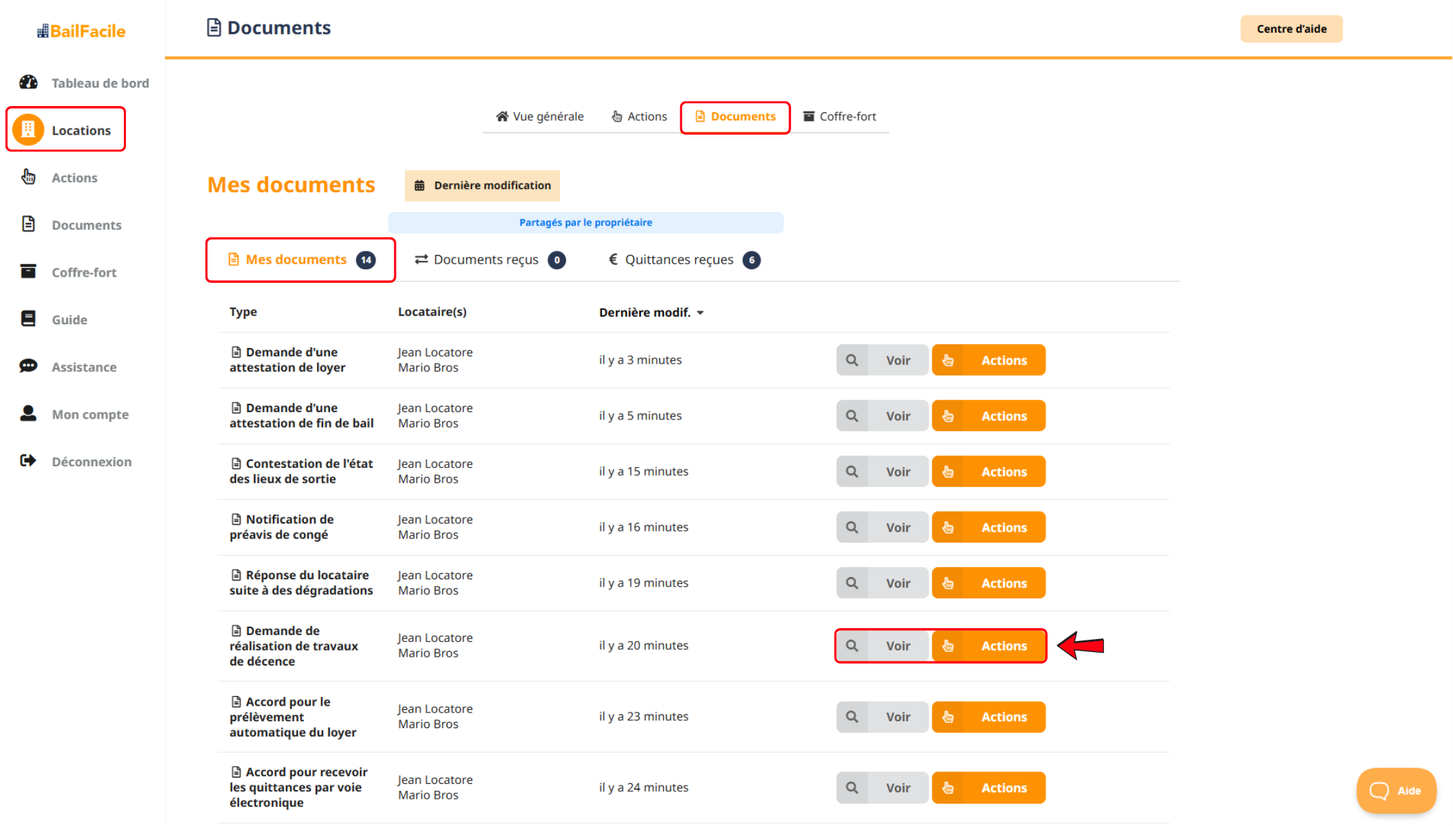This screenshot has width=1453, height=826.
Task: Click Voir for Demande de travaux de décence
Action: pyautogui.click(x=897, y=646)
